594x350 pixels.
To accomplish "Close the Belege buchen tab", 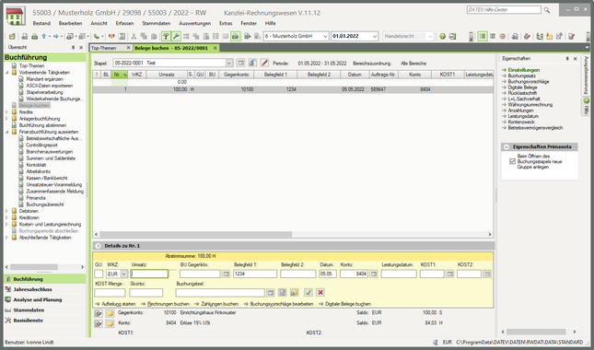I will (215, 48).
